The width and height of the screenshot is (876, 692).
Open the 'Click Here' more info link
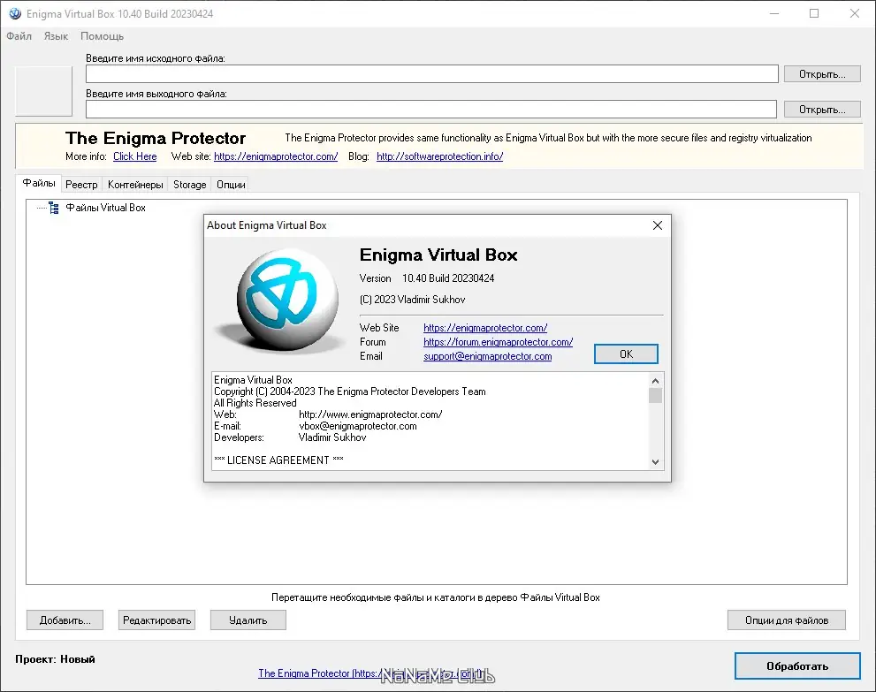click(134, 156)
